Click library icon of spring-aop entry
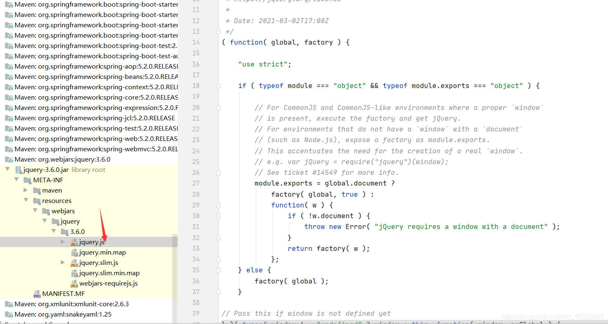This screenshot has width=608, height=324. click(x=9, y=67)
